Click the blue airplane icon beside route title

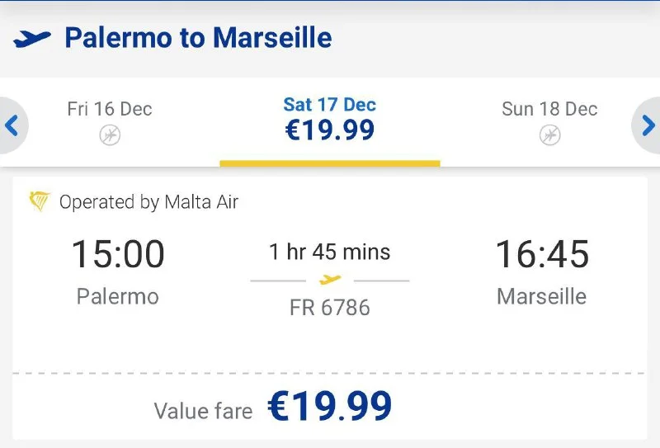pyautogui.click(x=32, y=39)
